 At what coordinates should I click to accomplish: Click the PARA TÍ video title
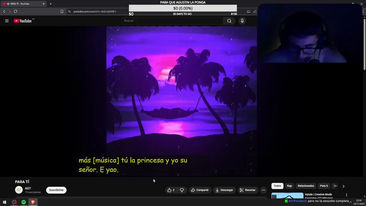(22, 182)
